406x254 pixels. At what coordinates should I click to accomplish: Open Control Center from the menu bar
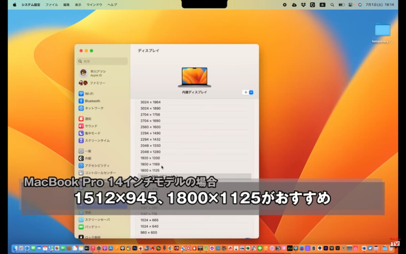351,5
